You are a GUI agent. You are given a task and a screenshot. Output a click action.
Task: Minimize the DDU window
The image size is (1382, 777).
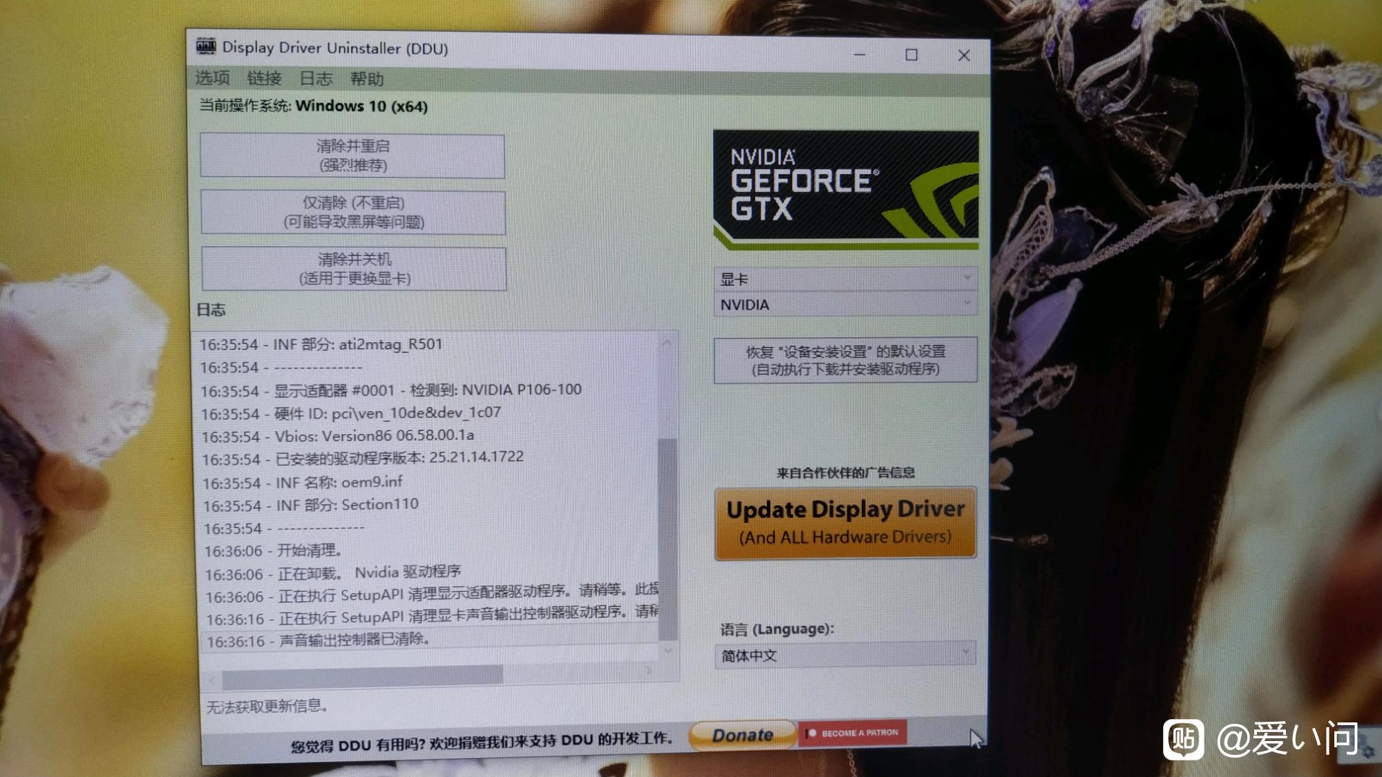coord(860,55)
